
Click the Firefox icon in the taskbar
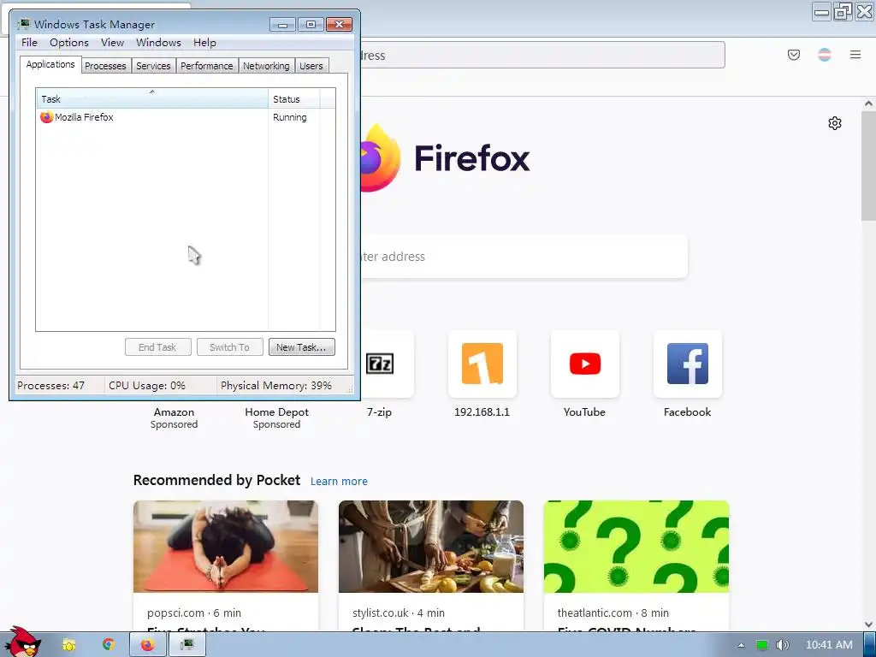147,645
